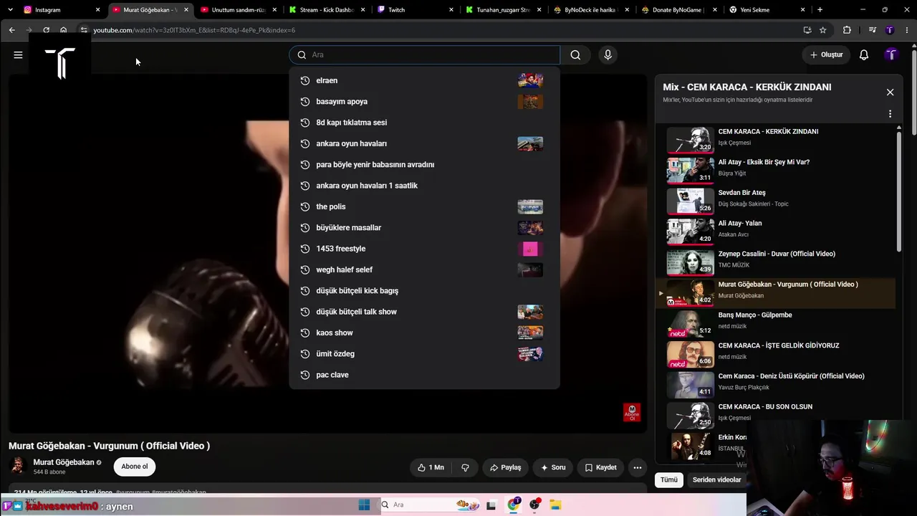Start voice search with the microphone icon

608,54
